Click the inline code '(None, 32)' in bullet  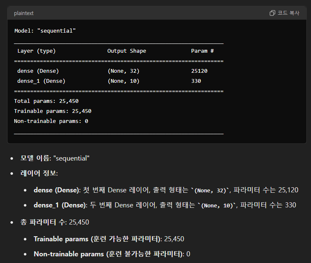click(210, 191)
